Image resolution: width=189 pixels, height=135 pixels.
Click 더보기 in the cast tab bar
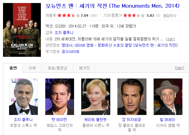point(179,68)
